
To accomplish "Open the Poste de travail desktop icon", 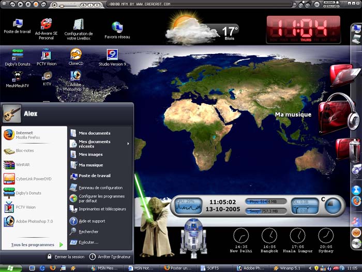I will click(x=17, y=26).
